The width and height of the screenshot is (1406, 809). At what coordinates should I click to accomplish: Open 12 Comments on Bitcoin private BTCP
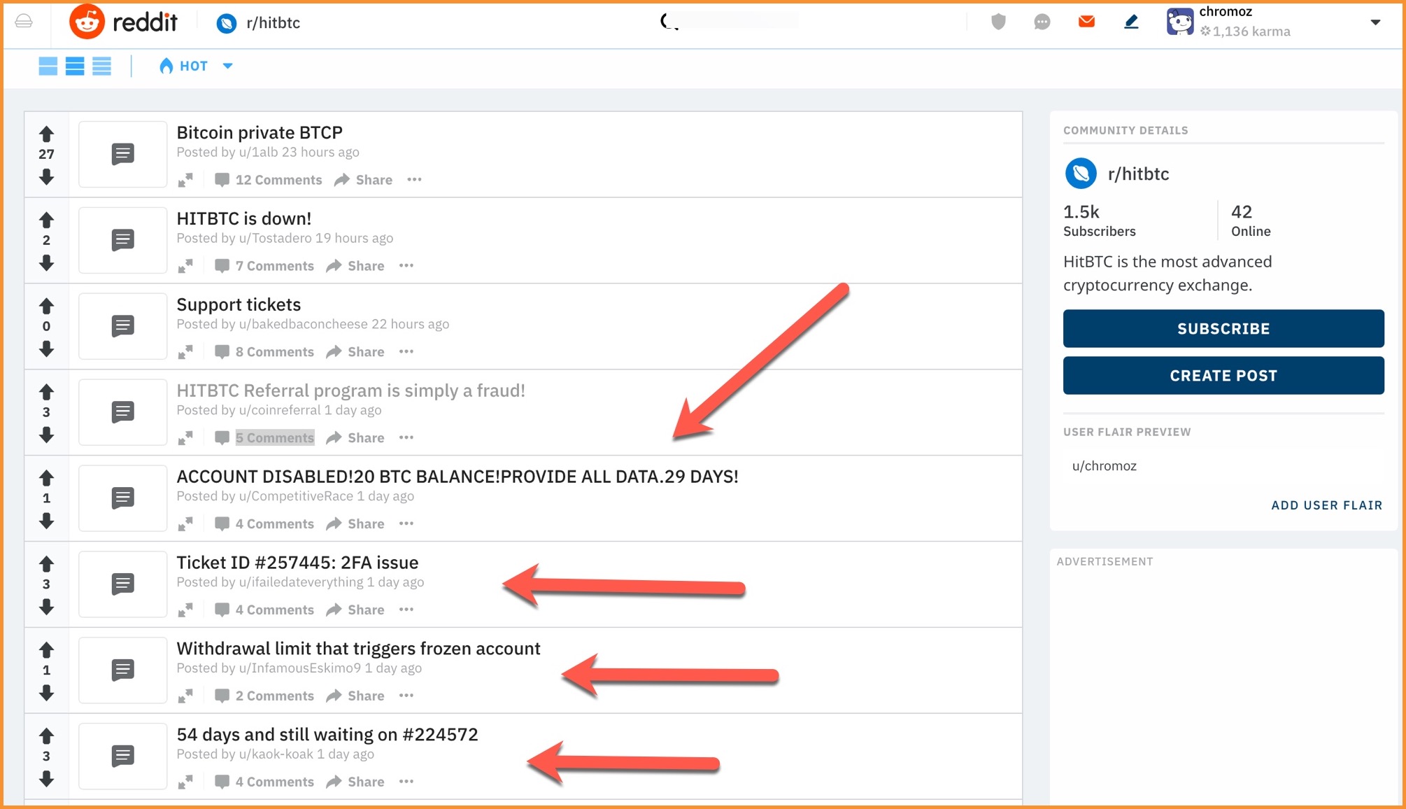click(269, 180)
